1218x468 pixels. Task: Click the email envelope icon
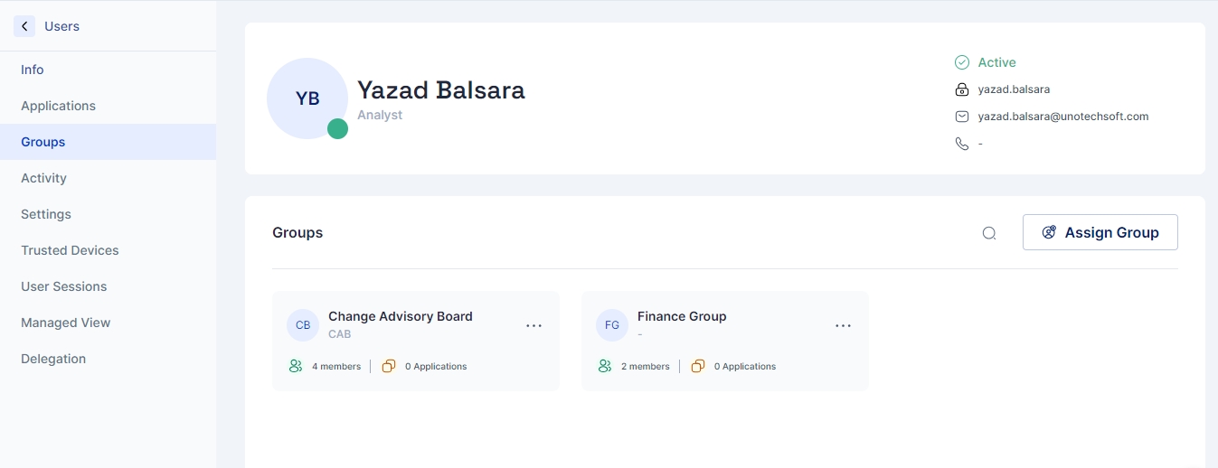[x=962, y=117]
